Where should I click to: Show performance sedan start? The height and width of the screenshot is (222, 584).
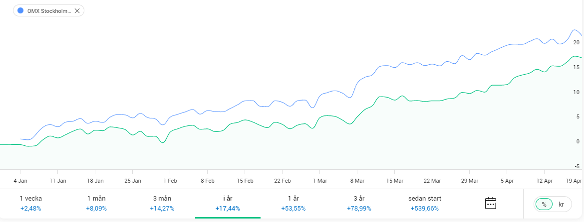(424, 203)
